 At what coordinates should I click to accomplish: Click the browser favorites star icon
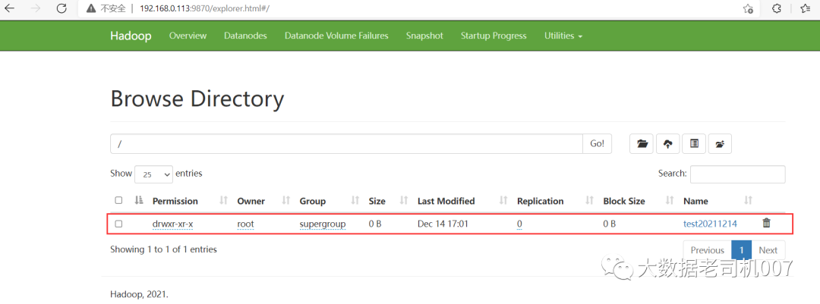click(x=805, y=9)
